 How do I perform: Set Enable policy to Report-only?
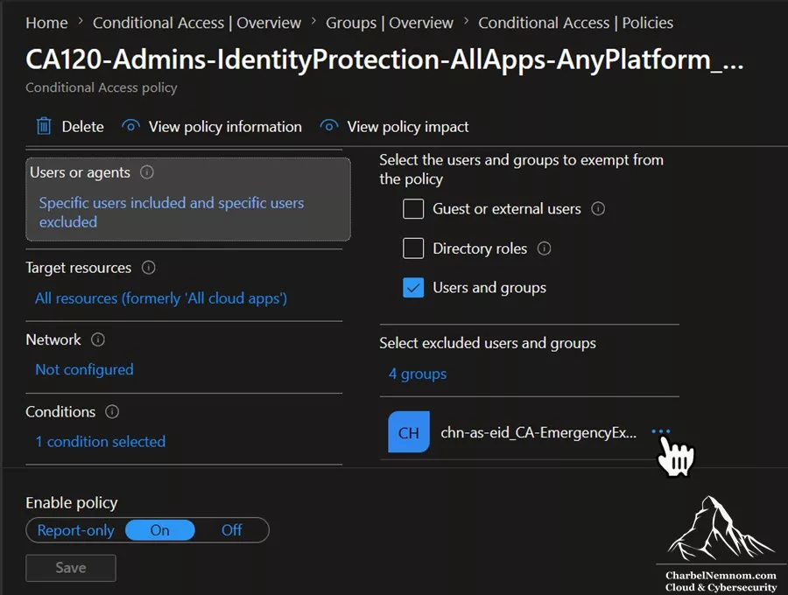click(76, 530)
